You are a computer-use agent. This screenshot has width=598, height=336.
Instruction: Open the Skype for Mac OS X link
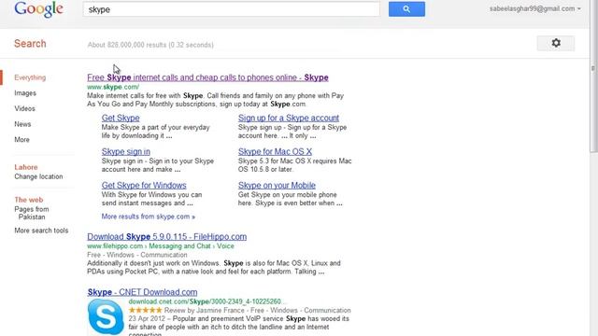pyautogui.click(x=275, y=151)
